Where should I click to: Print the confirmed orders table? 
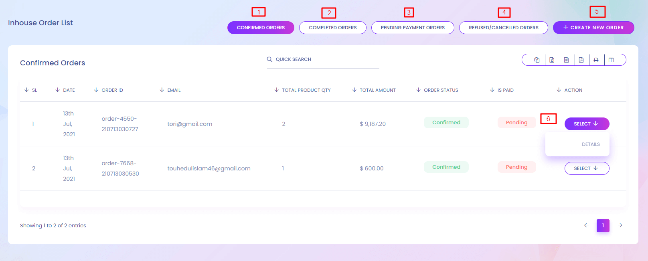point(596,60)
